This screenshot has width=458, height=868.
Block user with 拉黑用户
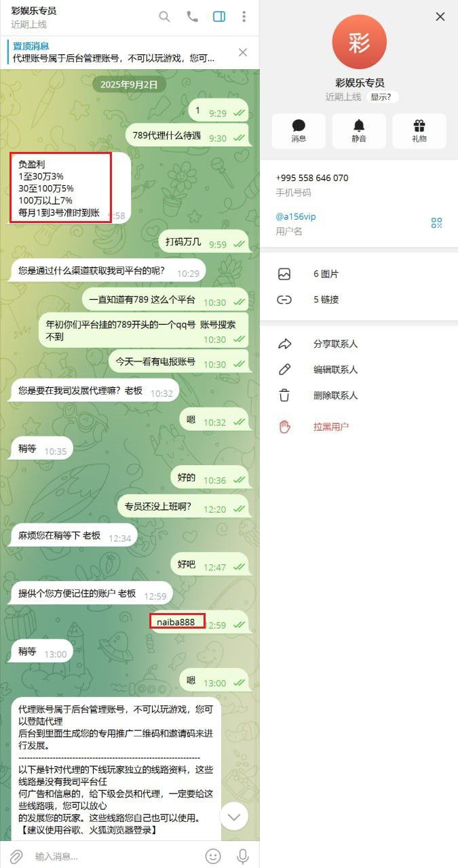359,427
